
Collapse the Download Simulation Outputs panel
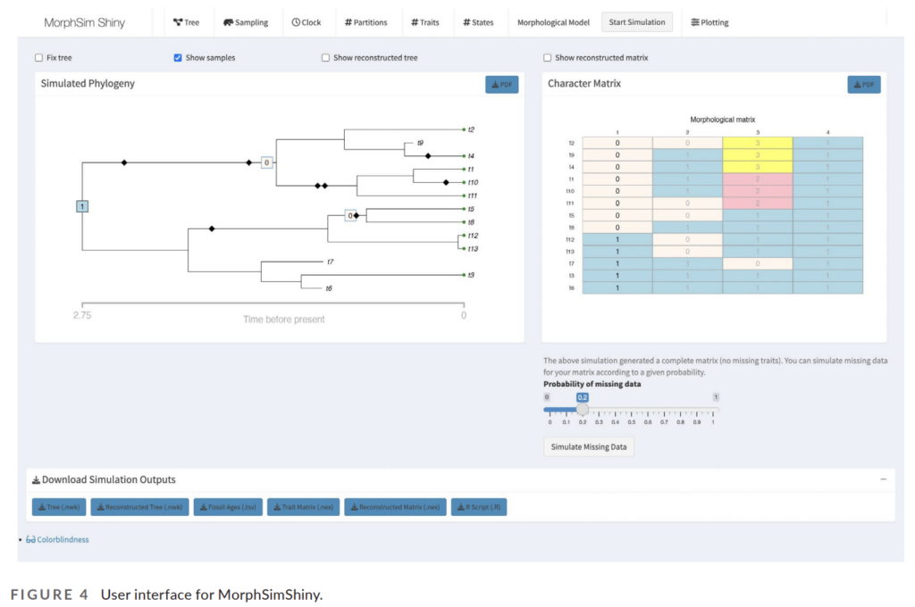pos(884,479)
